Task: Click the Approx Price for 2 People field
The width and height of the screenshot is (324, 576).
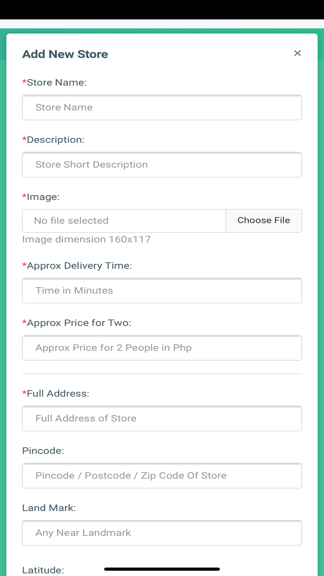Action: click(x=162, y=348)
